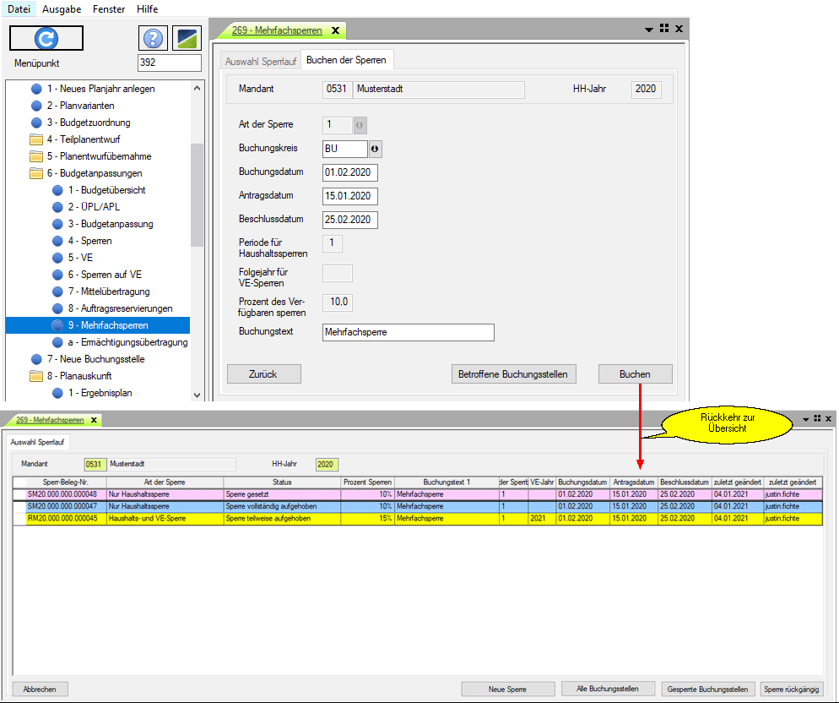Click the blue refresh icon button
This screenshot has height=703, width=839.
[x=46, y=38]
